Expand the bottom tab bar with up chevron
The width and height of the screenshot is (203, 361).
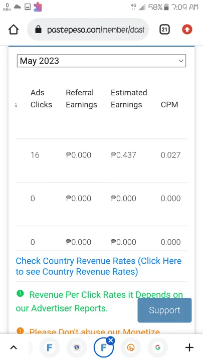[14, 347]
